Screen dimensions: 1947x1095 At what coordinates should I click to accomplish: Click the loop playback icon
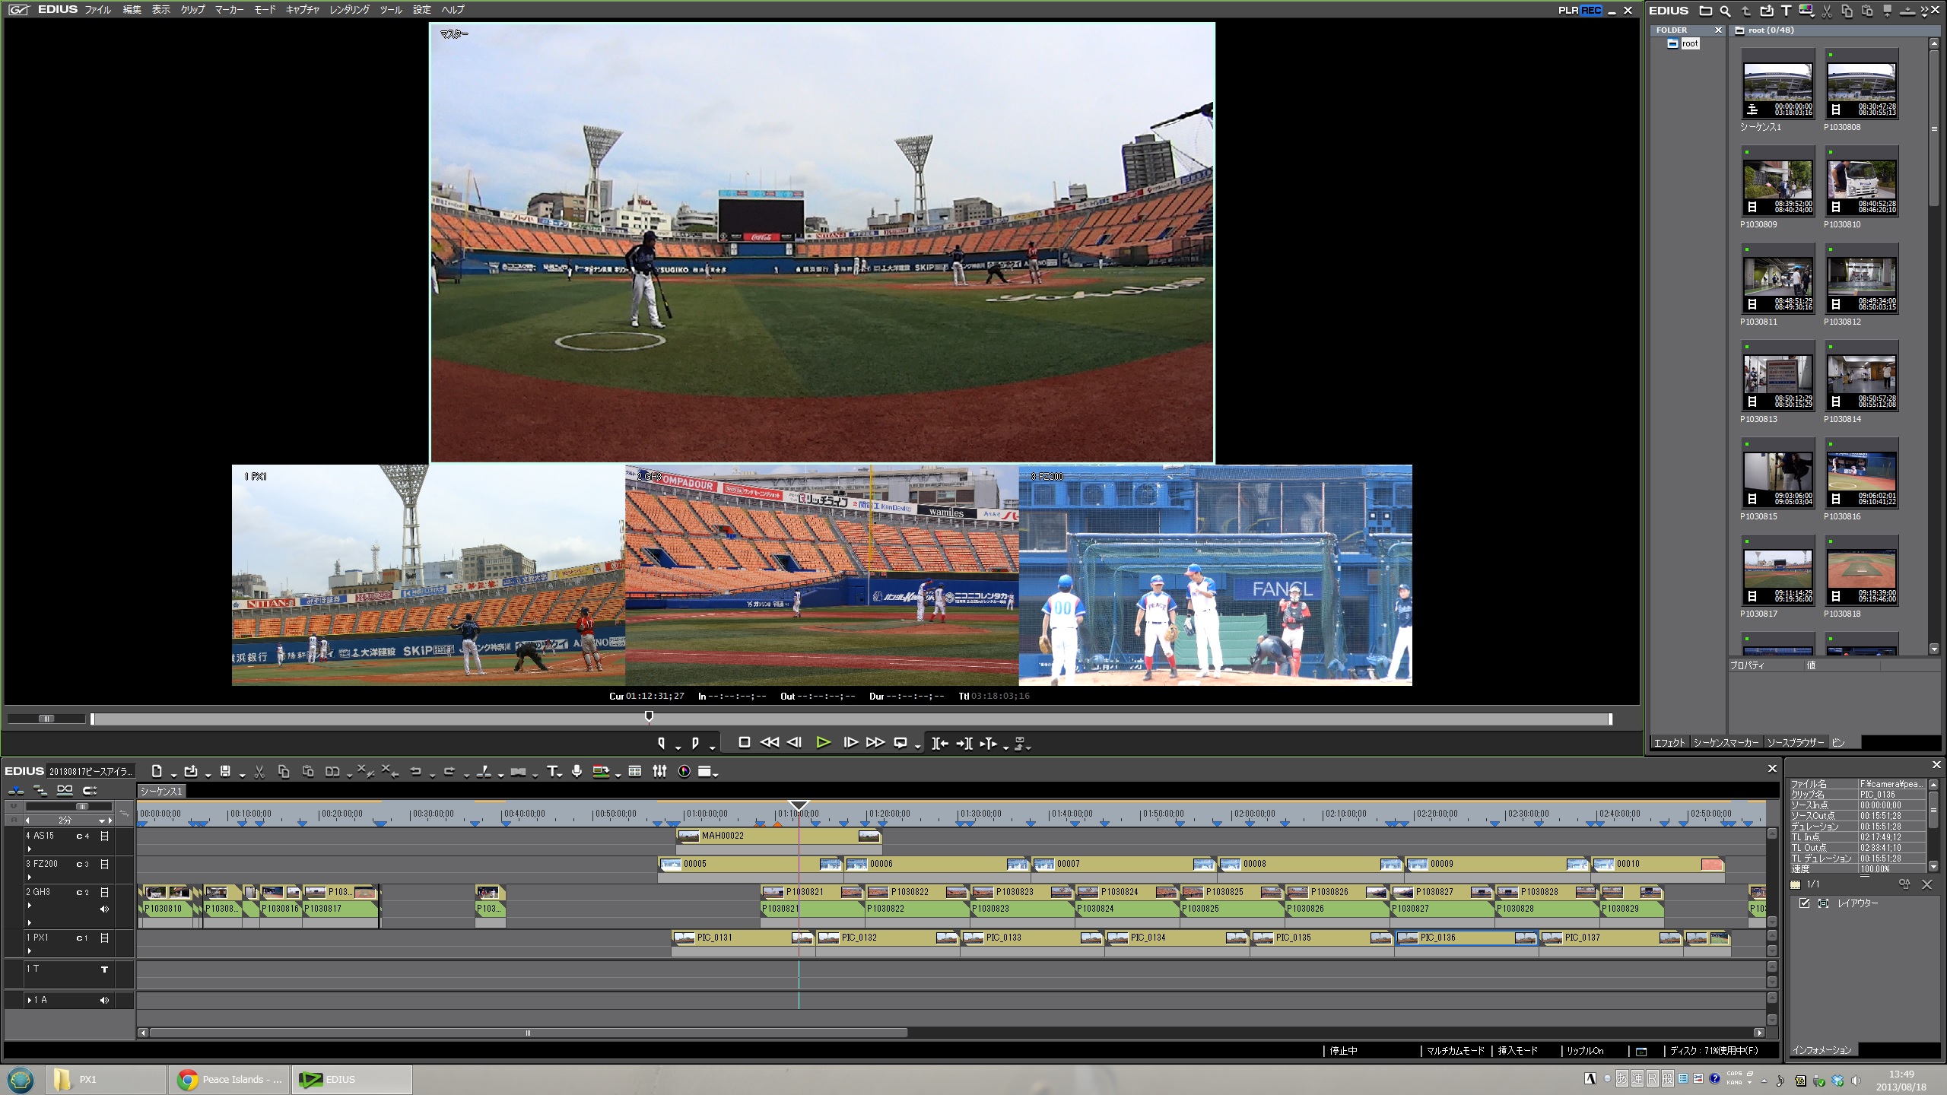(x=900, y=743)
